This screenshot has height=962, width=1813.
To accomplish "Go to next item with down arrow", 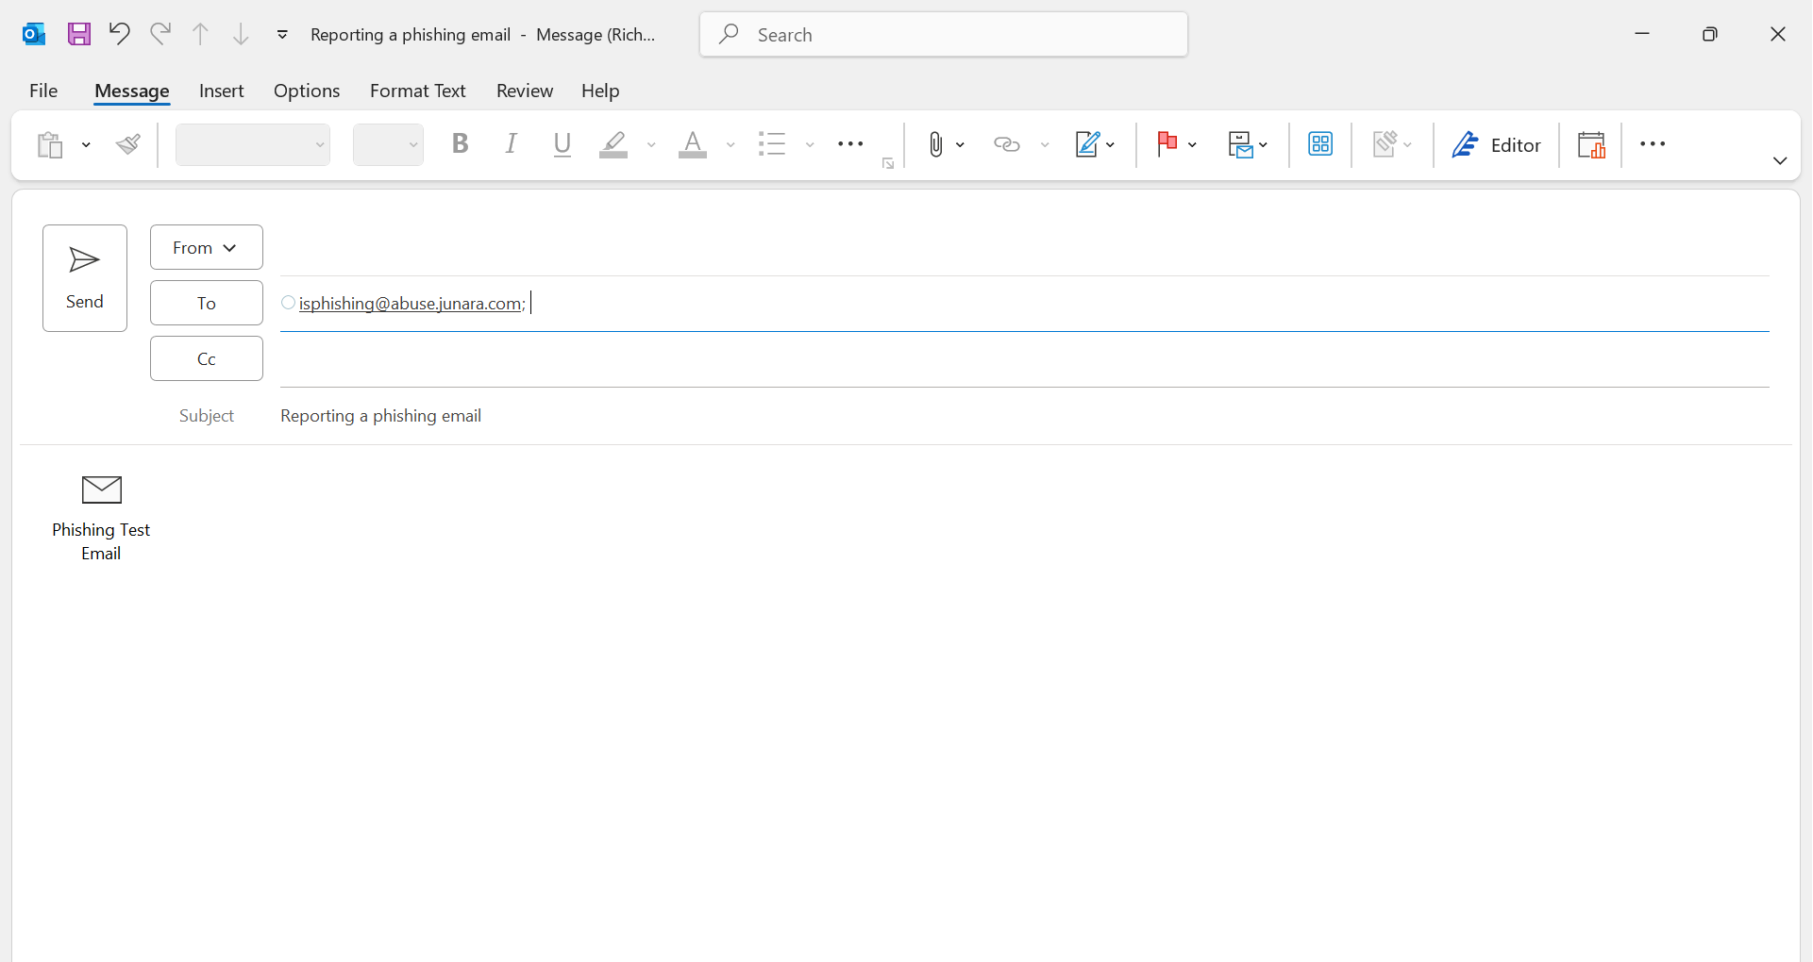I will coord(242,35).
